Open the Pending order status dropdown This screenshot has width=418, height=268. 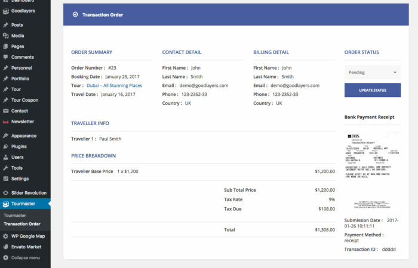tap(372, 73)
